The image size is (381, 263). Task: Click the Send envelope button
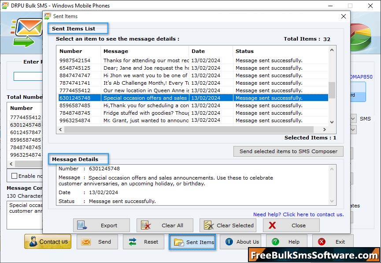97,242
